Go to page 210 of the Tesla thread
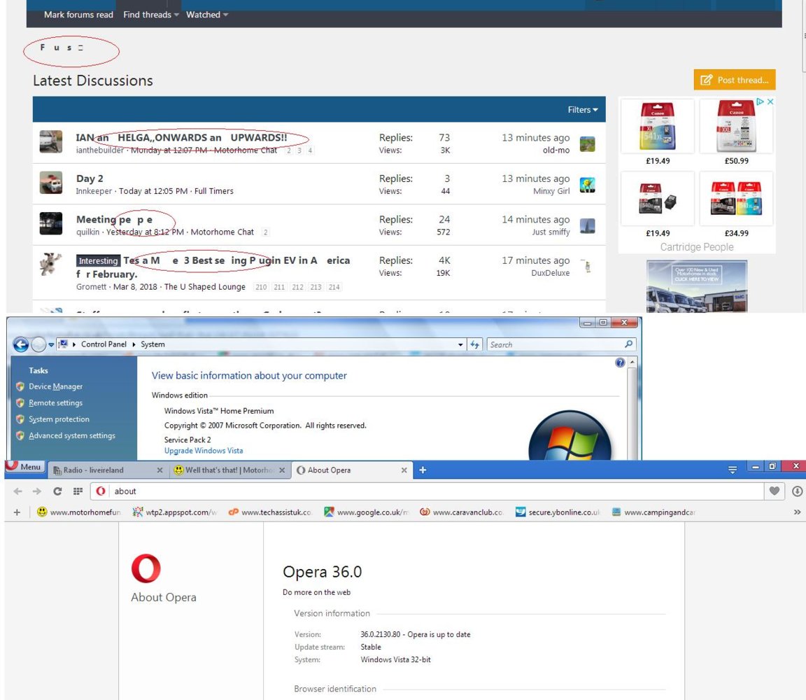 coord(261,287)
